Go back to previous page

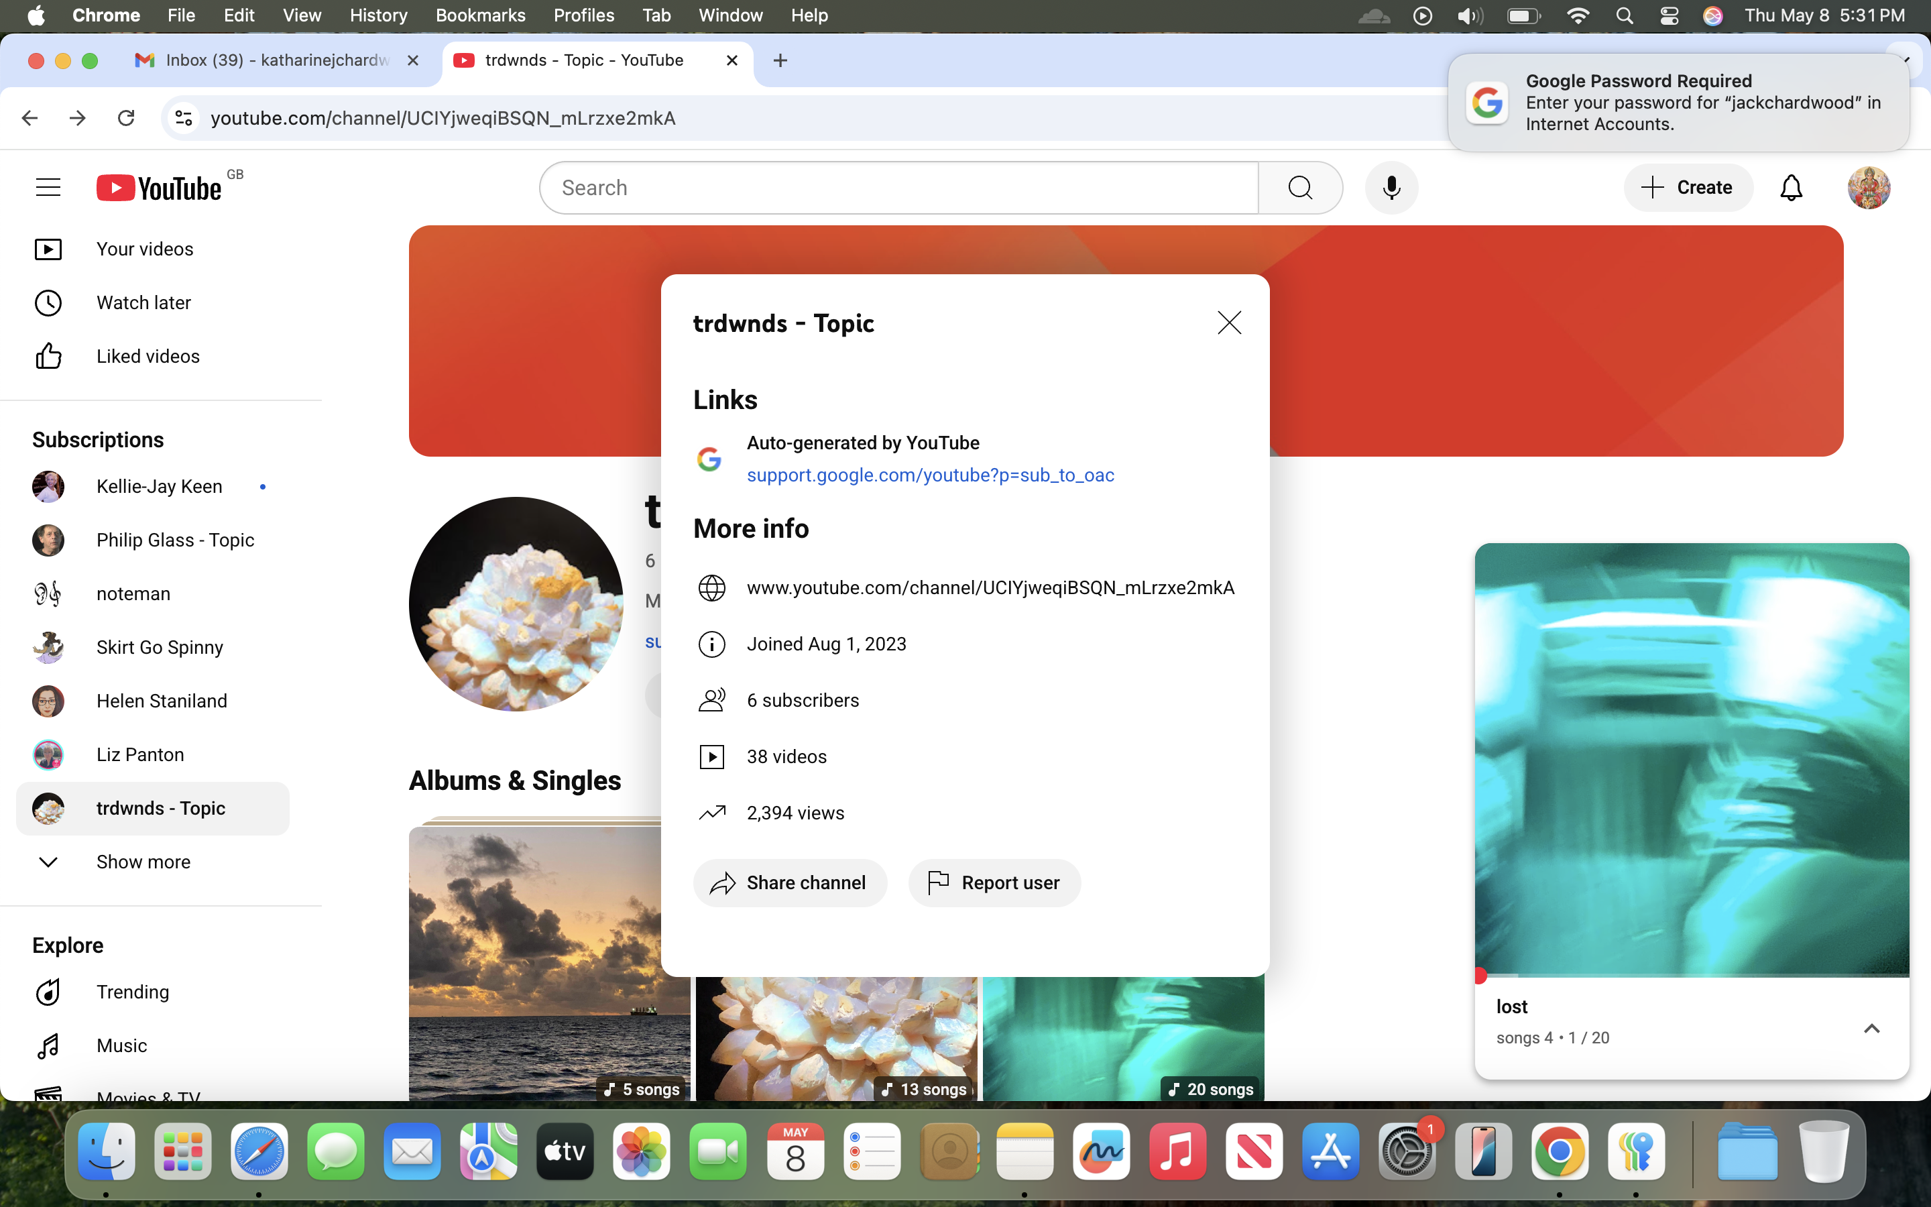coord(30,118)
